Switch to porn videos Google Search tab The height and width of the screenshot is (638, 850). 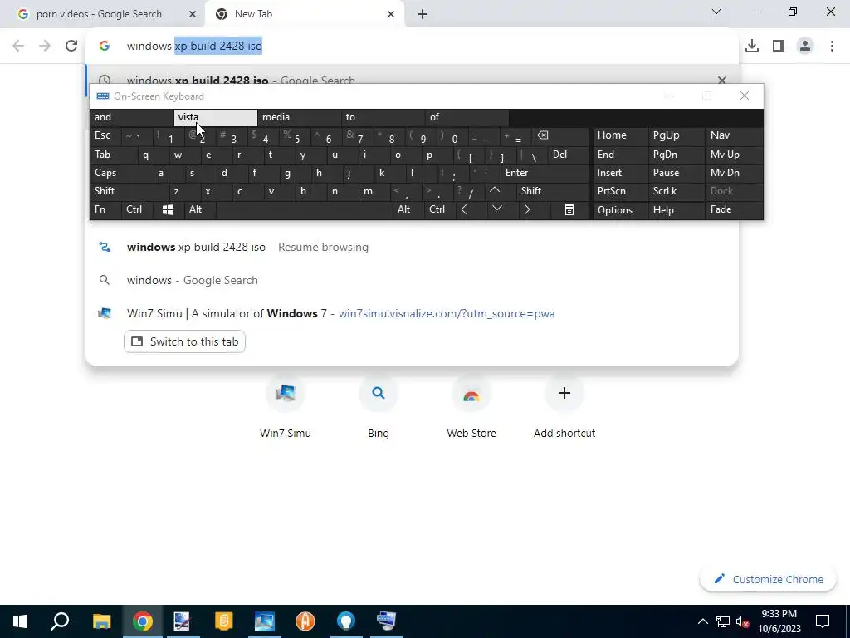pyautogui.click(x=101, y=14)
